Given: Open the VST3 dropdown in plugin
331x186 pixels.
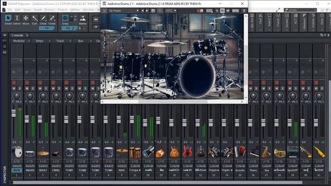Looking at the screenshot, I should tap(171, 10).
